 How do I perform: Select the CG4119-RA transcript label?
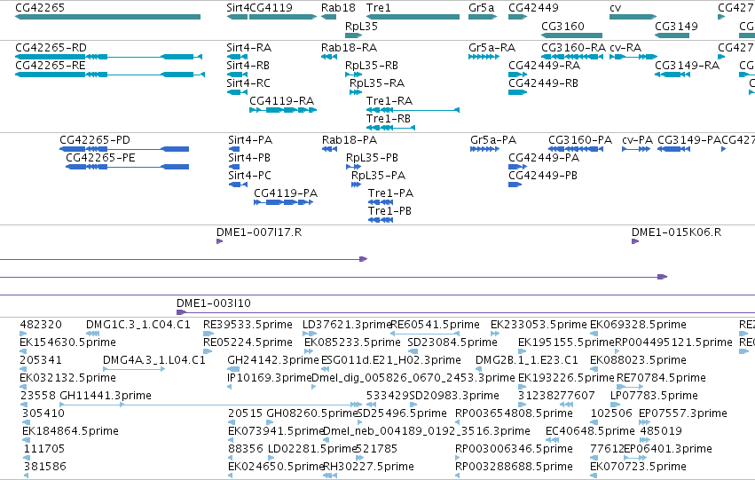(x=281, y=101)
